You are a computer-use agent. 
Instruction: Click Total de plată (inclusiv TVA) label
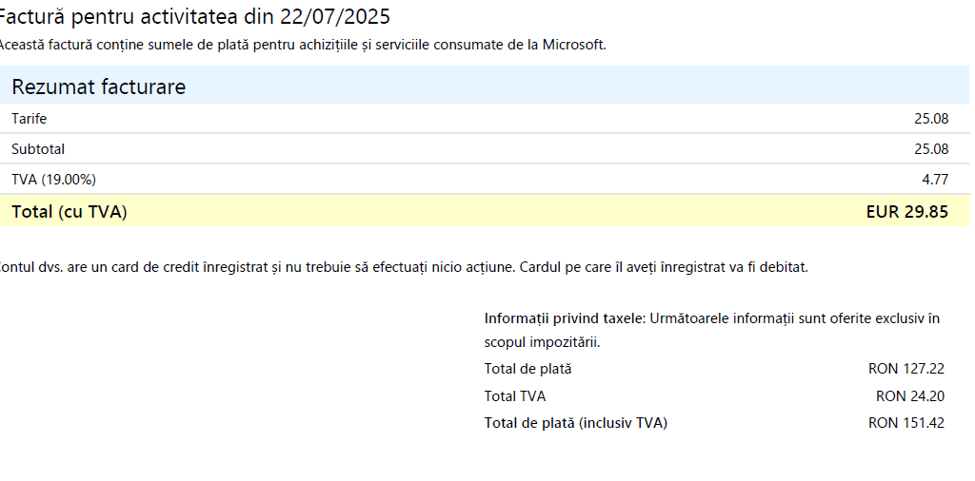click(x=576, y=423)
